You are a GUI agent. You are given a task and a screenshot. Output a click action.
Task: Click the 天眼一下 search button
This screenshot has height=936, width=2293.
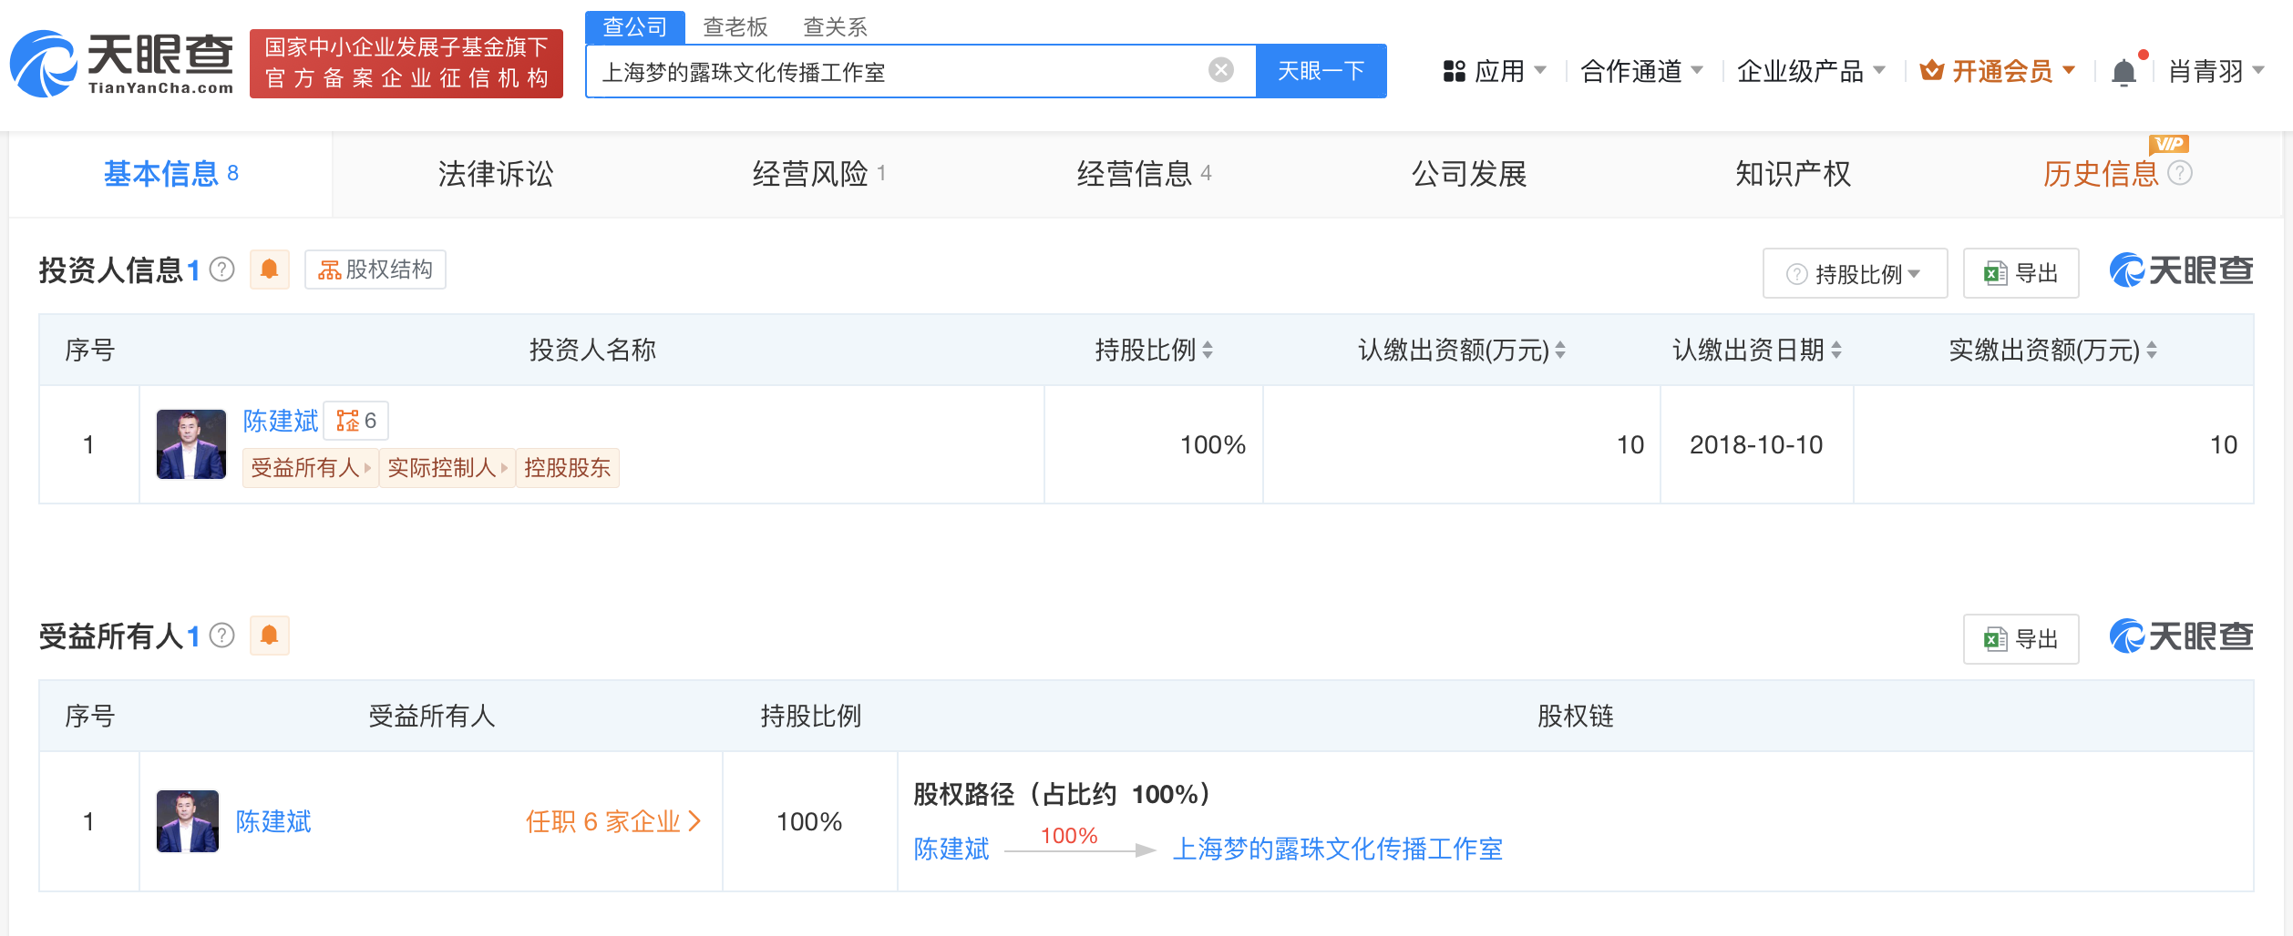tap(1321, 71)
